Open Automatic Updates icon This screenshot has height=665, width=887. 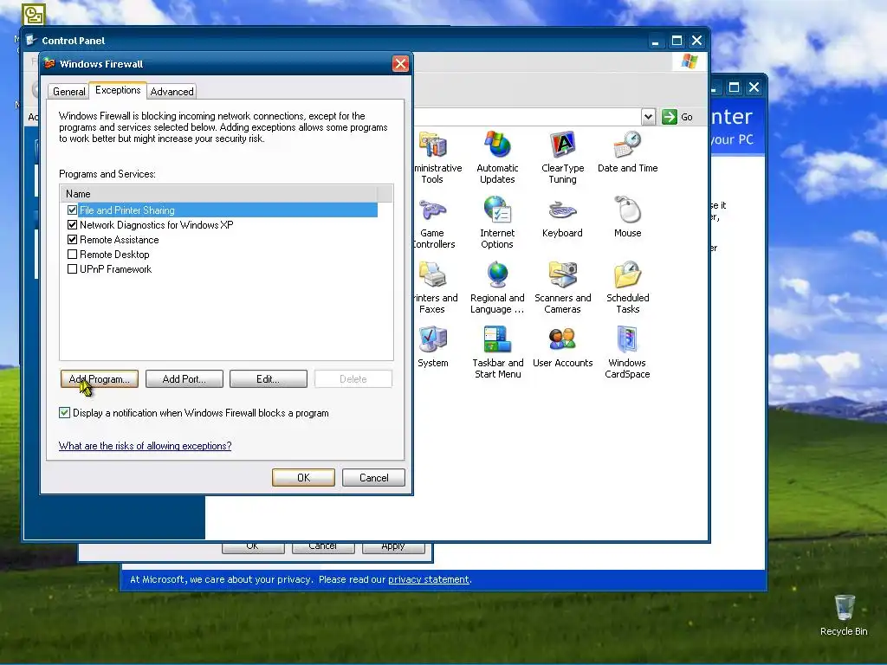pyautogui.click(x=497, y=145)
